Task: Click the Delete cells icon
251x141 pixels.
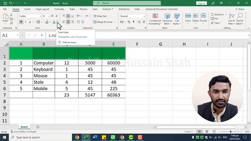Action: (195, 16)
